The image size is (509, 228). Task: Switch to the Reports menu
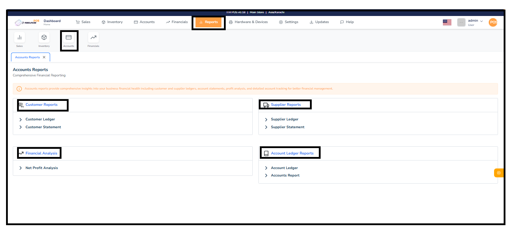point(209,22)
